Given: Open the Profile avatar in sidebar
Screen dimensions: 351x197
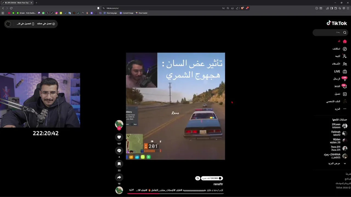Looking at the screenshot, I should (x=345, y=101).
